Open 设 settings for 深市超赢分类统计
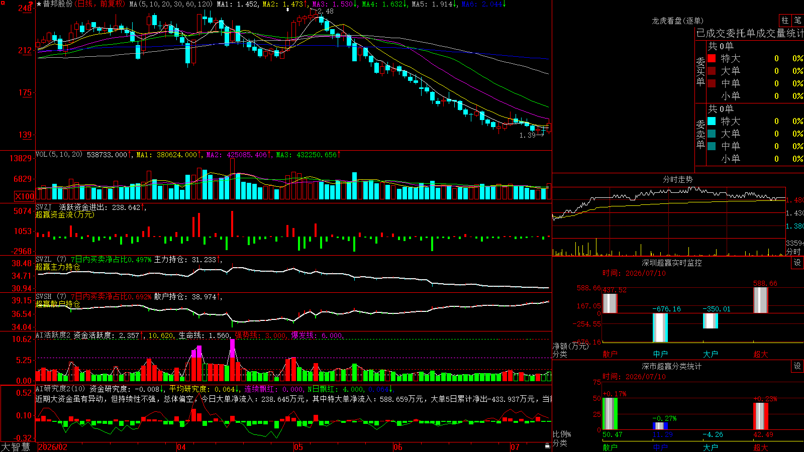 click(x=797, y=366)
